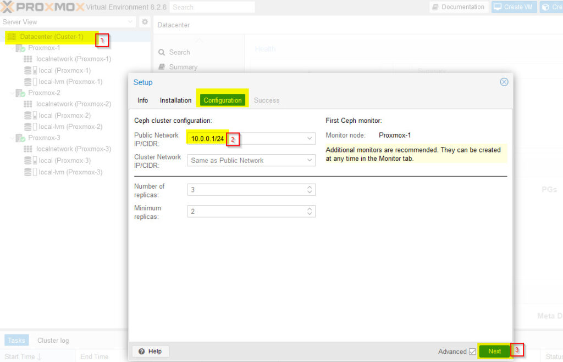Click the local-lvm (Proxmox-2) storage icon

point(31,127)
